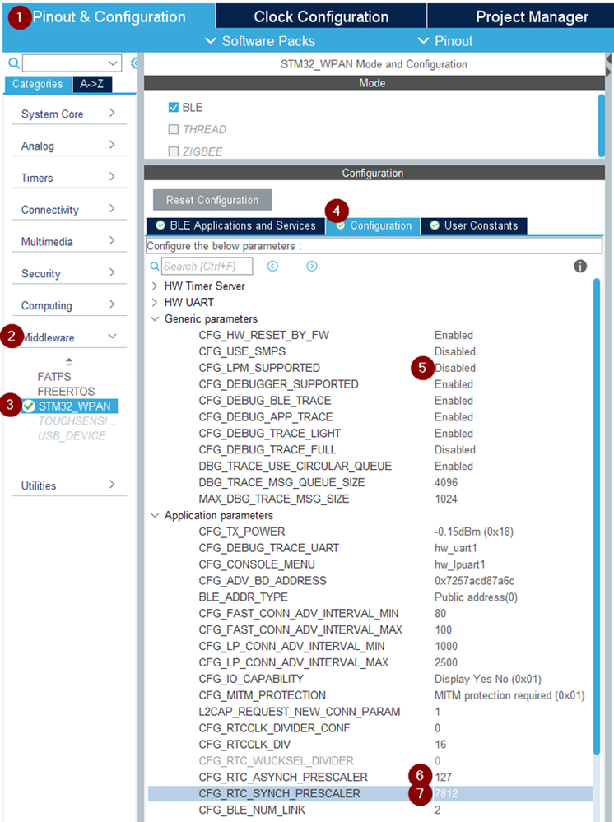Click the Search (Ctrl+F) parameter field
This screenshot has width=614, height=822.
(x=207, y=267)
